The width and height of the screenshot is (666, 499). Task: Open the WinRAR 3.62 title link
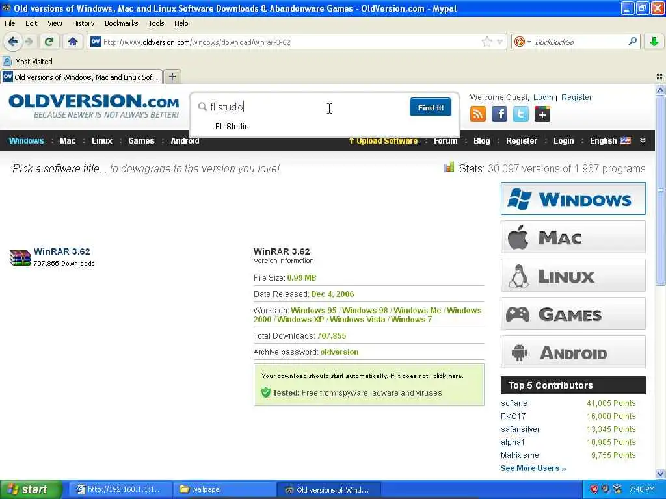(62, 251)
